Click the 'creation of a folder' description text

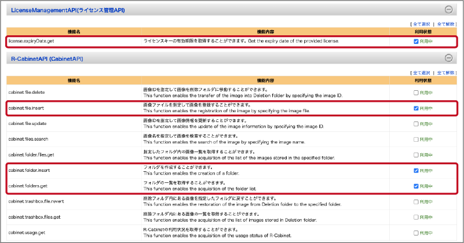click(191, 173)
